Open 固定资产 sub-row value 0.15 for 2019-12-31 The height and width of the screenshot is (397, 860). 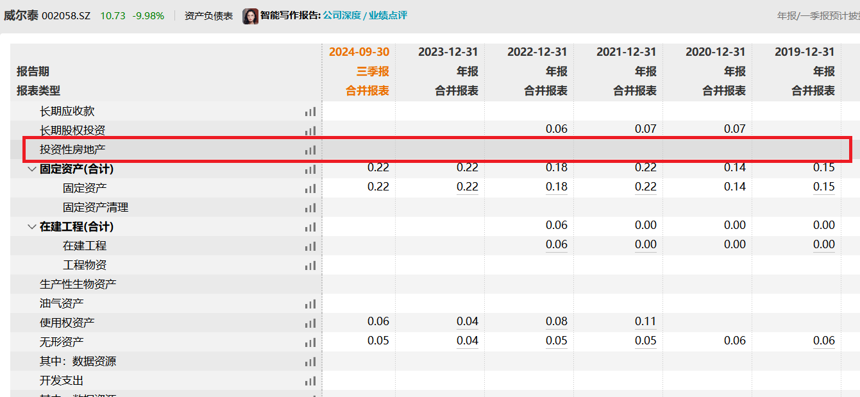tap(824, 187)
